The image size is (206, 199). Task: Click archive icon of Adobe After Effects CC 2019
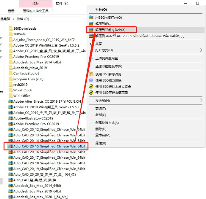(10, 101)
